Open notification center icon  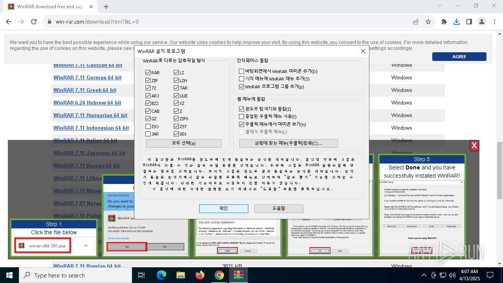pos(490,275)
